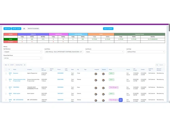
Task: Click the blue floating widget button
Action: (x=121, y=100)
